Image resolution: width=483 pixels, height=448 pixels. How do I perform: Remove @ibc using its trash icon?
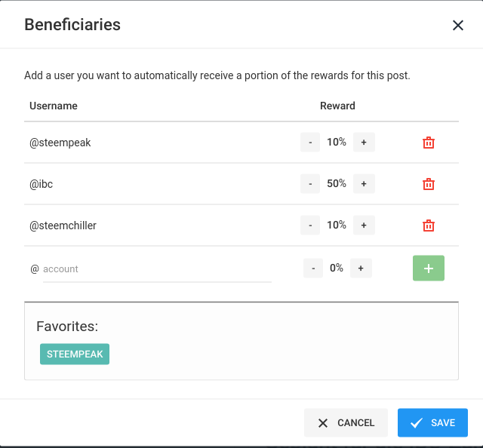428,184
